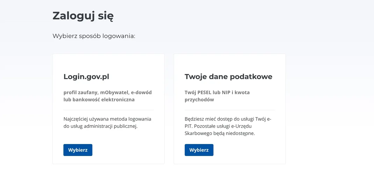Click Wybierz button under Login.gov.pl
374x177 pixels.
(x=78, y=150)
